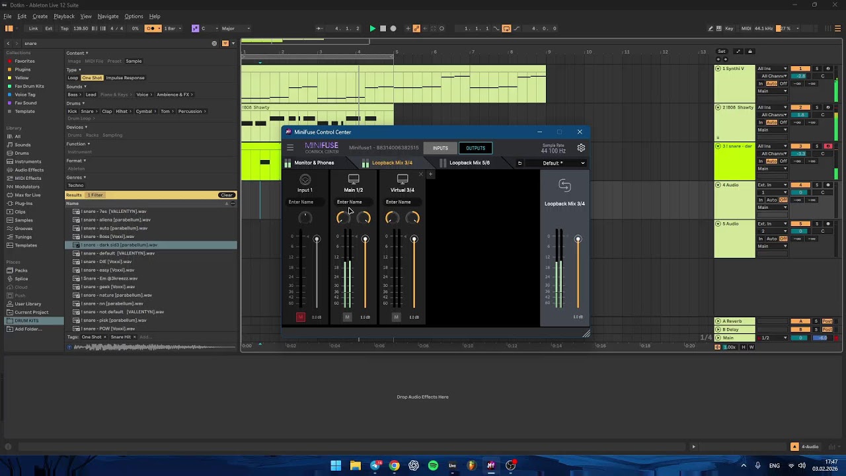Clear the browser search field
Viewport: 846px width, 476px height.
coord(214,44)
